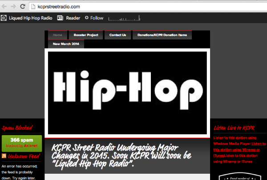Open the Unknown Feed title link

pos(24,156)
